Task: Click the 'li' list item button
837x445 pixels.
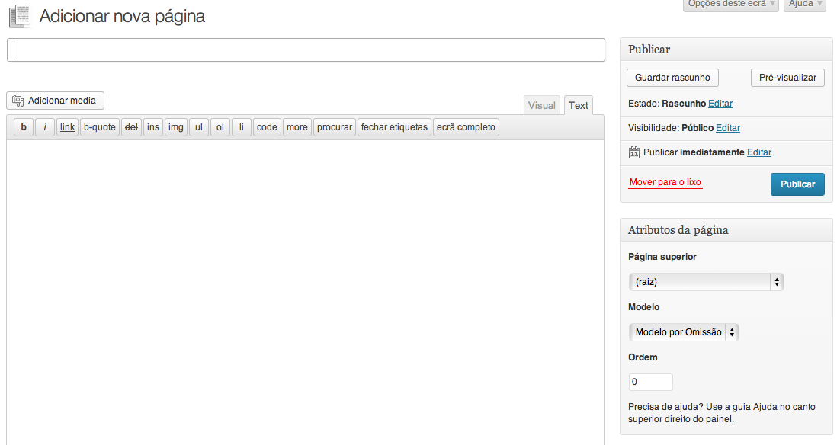Action: point(242,127)
